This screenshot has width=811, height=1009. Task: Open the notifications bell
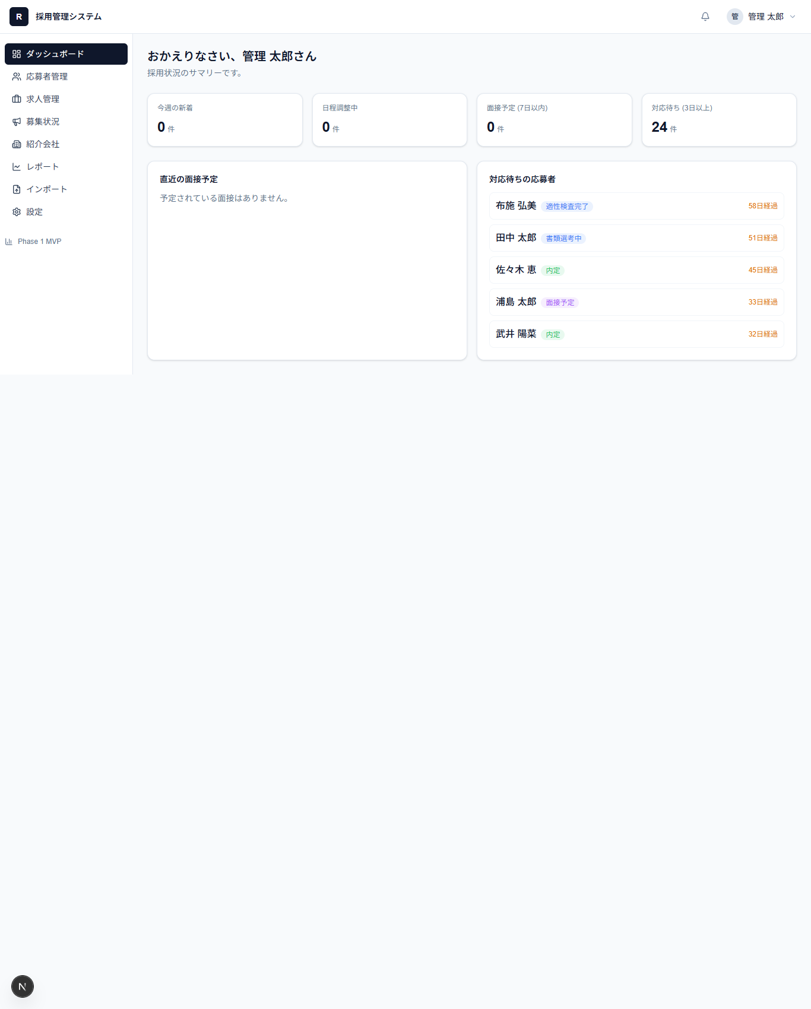[705, 17]
